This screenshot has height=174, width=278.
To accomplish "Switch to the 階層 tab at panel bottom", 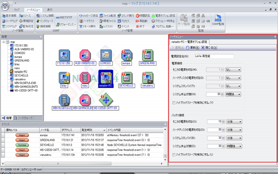I will point(7,118).
